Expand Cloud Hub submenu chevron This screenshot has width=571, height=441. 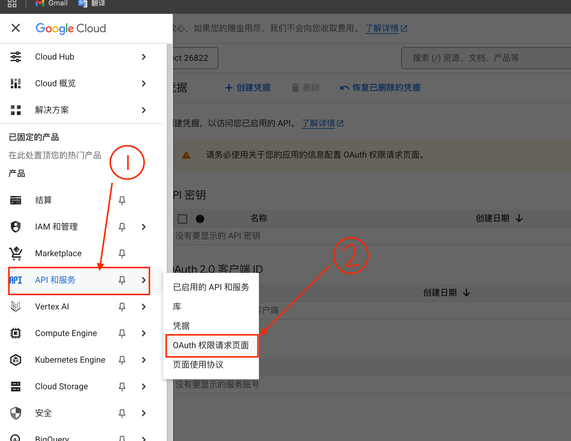(144, 57)
